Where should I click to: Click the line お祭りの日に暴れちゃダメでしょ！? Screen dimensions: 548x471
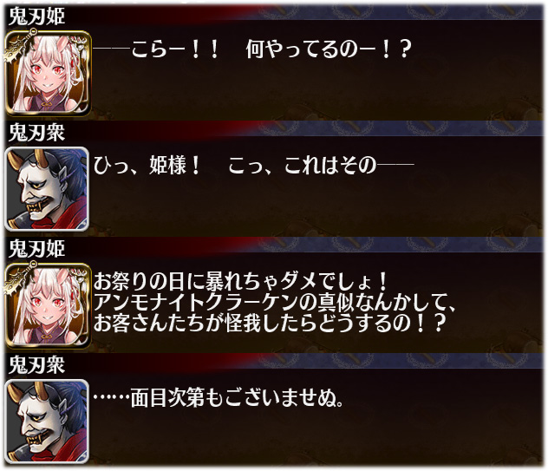tap(241, 281)
